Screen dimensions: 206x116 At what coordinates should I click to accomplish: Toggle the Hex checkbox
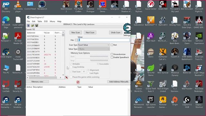pyautogui.click(x=76, y=40)
